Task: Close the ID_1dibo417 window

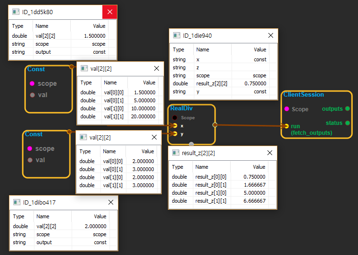Action: [x=111, y=202]
